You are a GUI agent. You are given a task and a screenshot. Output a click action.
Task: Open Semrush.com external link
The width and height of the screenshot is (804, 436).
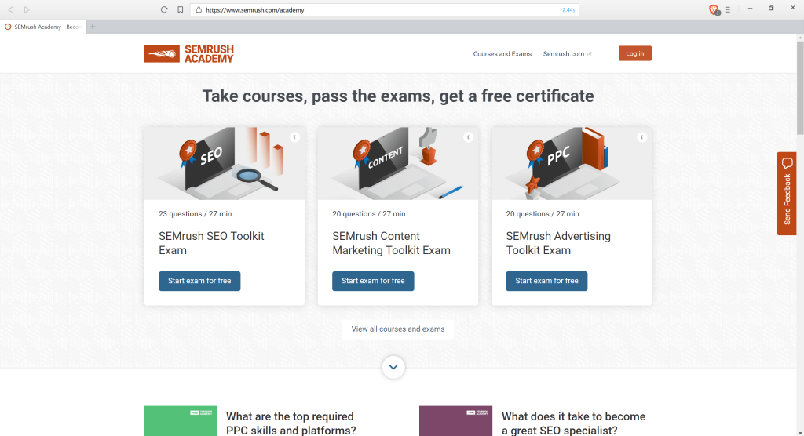pyautogui.click(x=567, y=54)
